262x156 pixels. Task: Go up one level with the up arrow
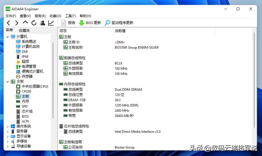click(x=25, y=22)
